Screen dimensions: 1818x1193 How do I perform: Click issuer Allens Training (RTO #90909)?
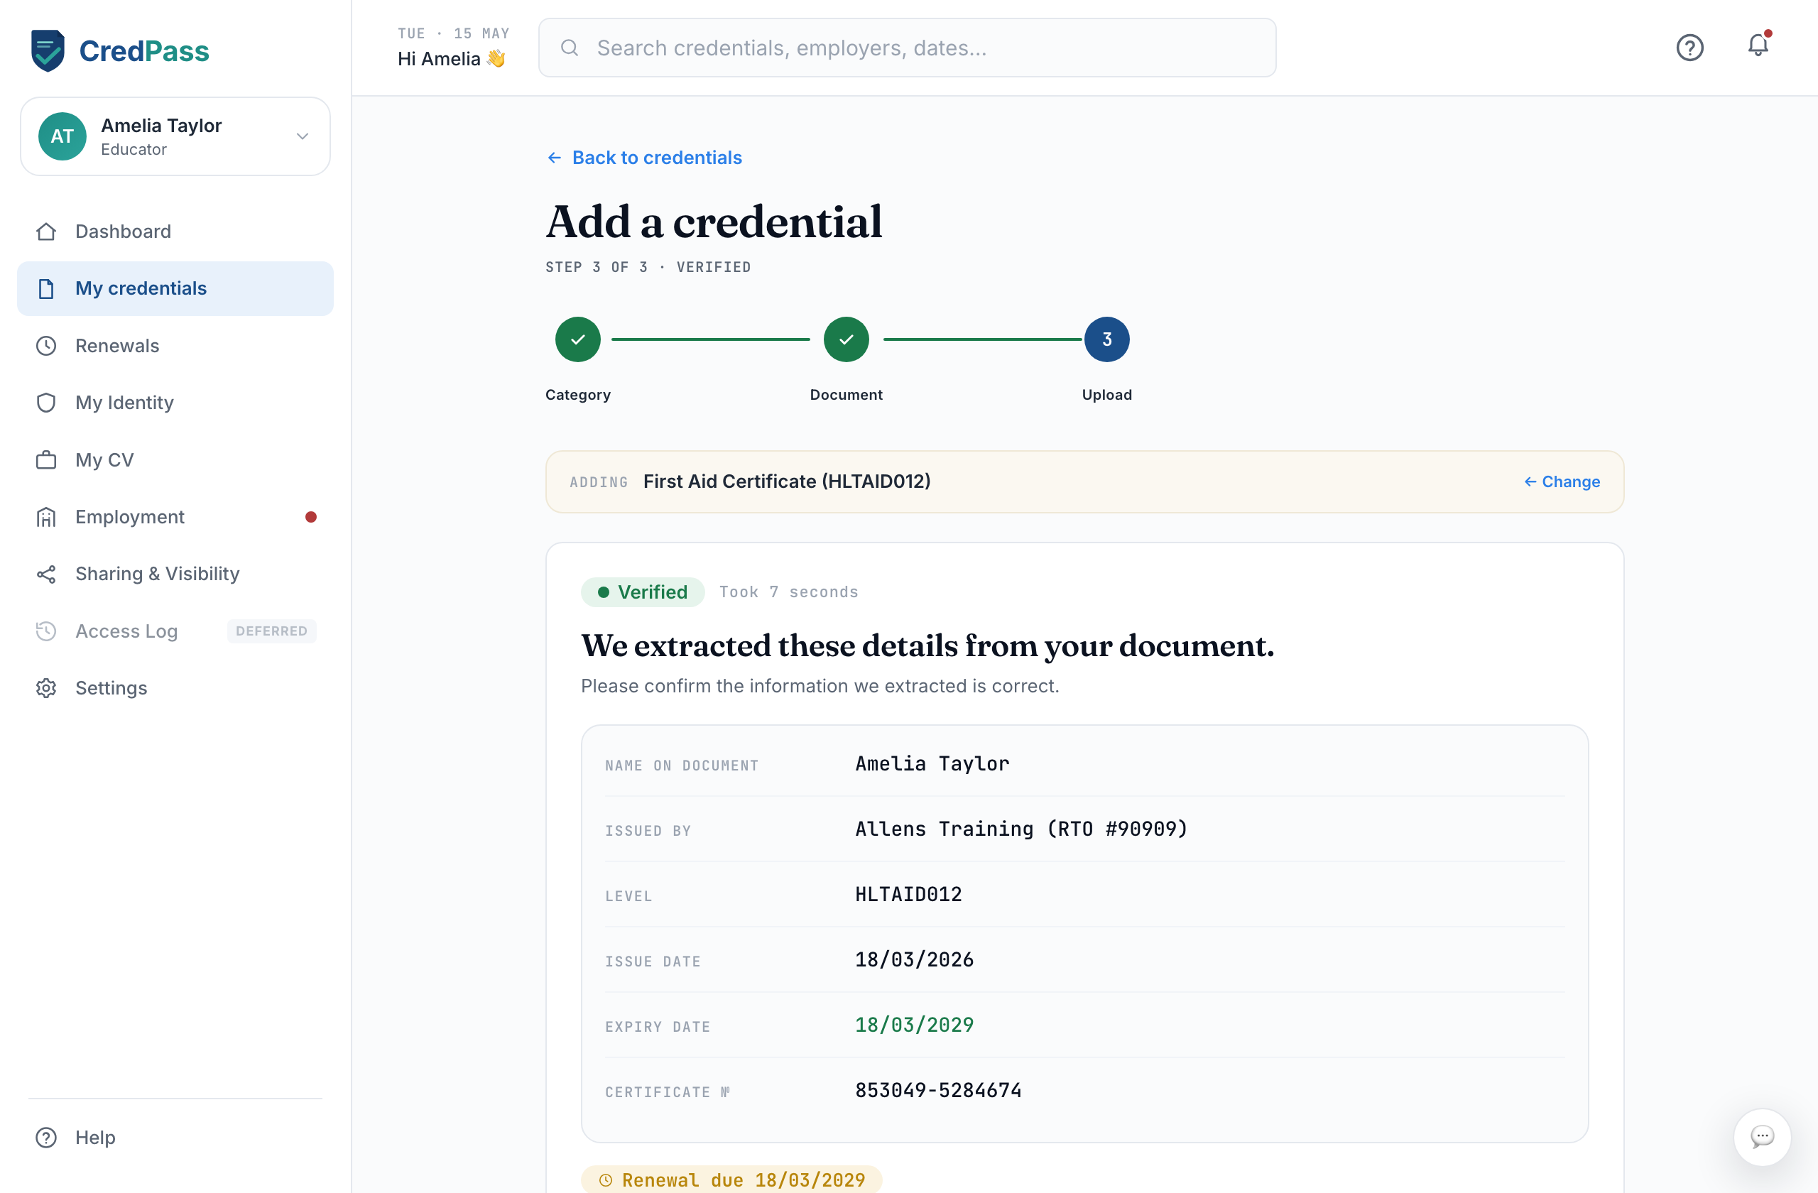[x=1021, y=829]
